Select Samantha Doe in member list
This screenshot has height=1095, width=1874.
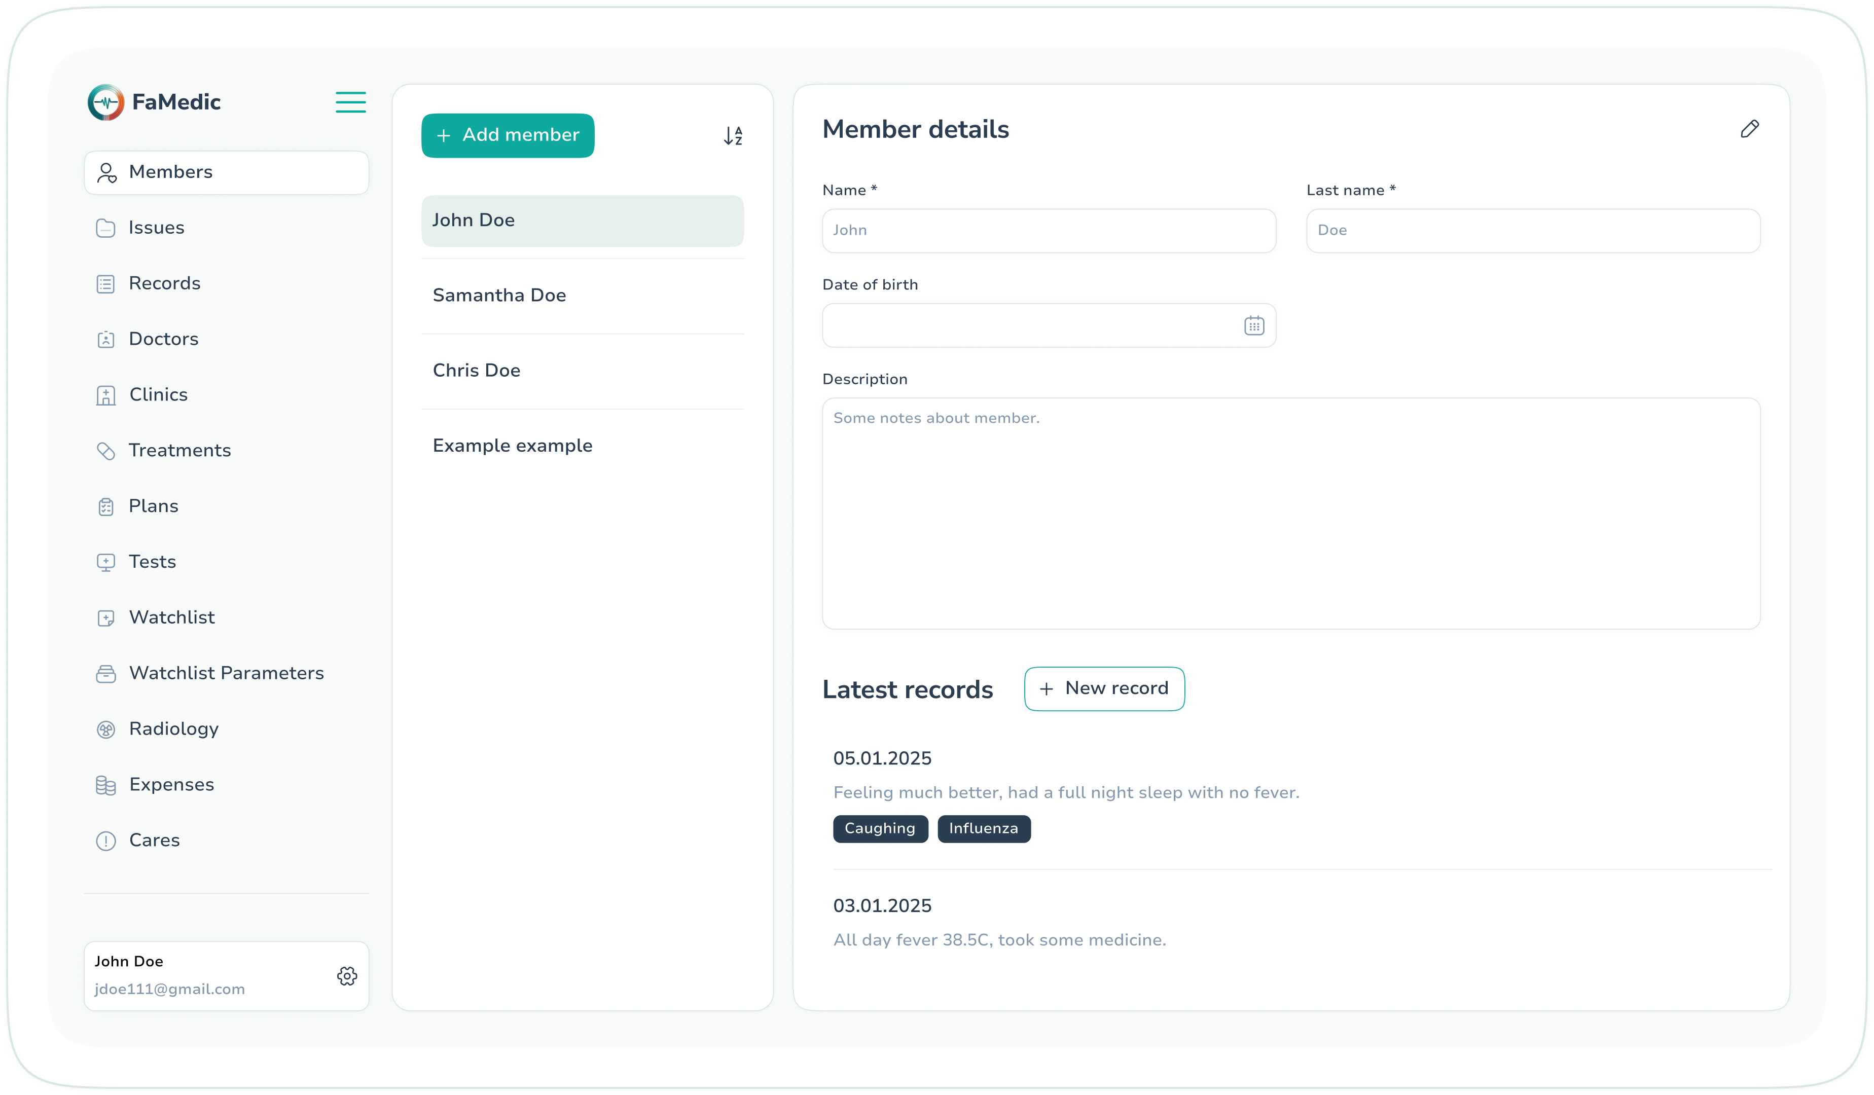pos(582,296)
